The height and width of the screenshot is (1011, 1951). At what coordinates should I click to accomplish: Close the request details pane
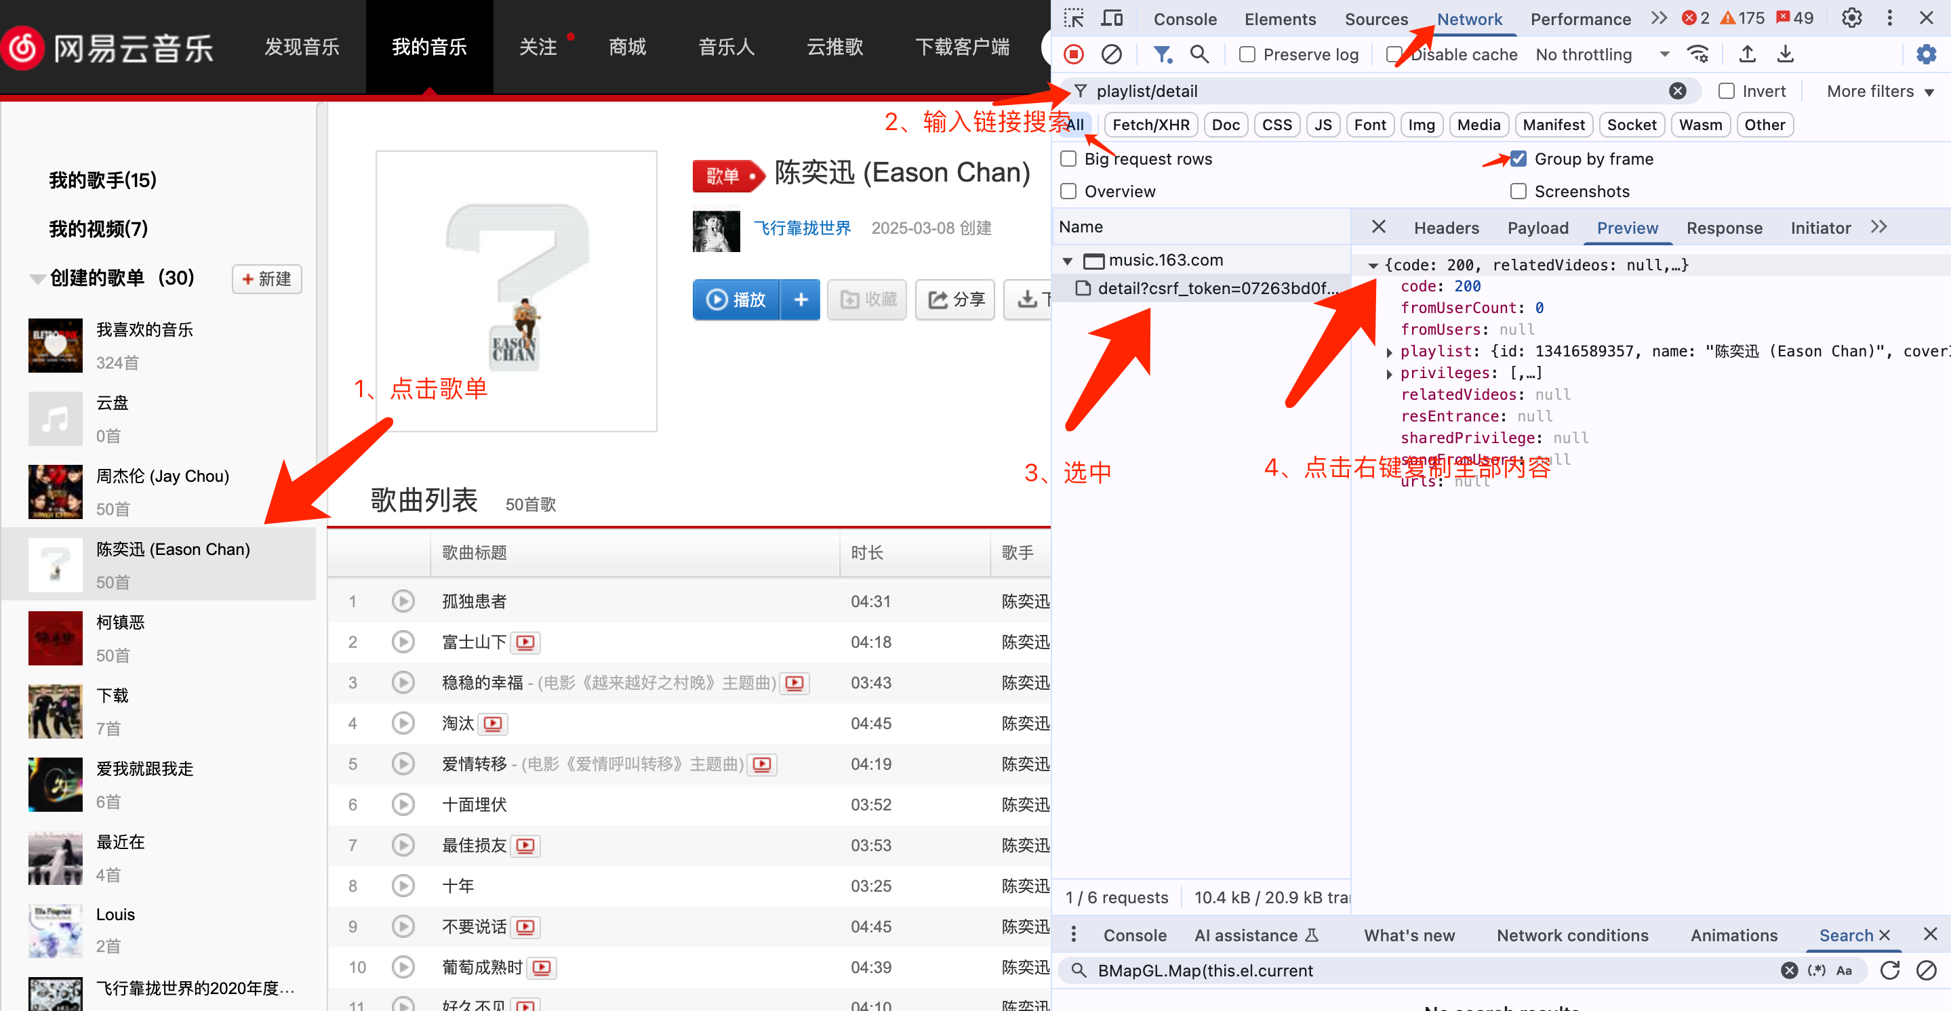(1378, 227)
